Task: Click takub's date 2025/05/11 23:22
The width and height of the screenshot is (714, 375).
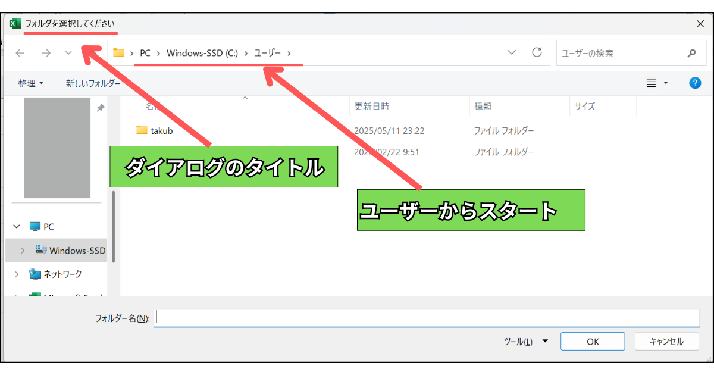Action: (x=389, y=130)
